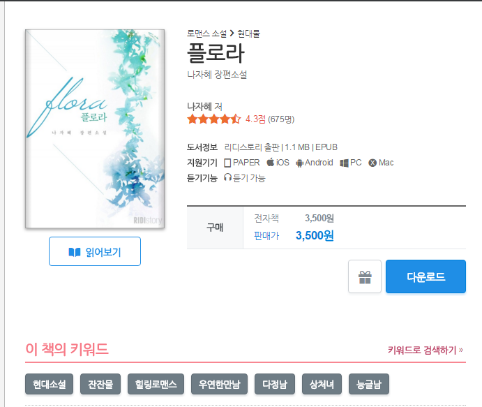Click the orange star rating
The height and width of the screenshot is (407, 482).
tap(214, 119)
